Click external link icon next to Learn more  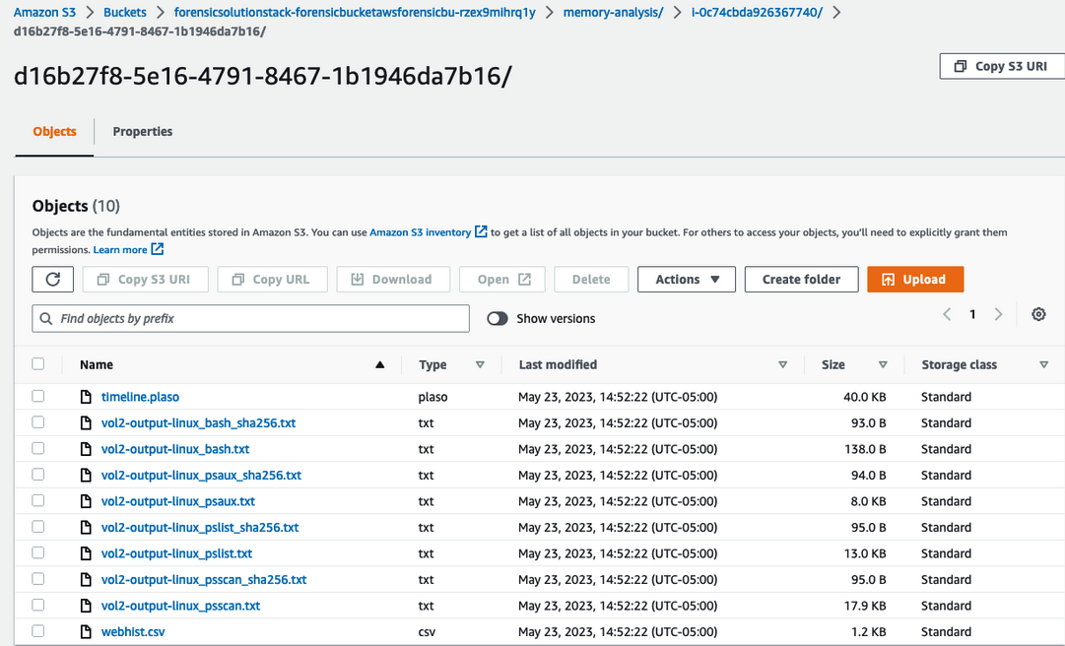157,249
